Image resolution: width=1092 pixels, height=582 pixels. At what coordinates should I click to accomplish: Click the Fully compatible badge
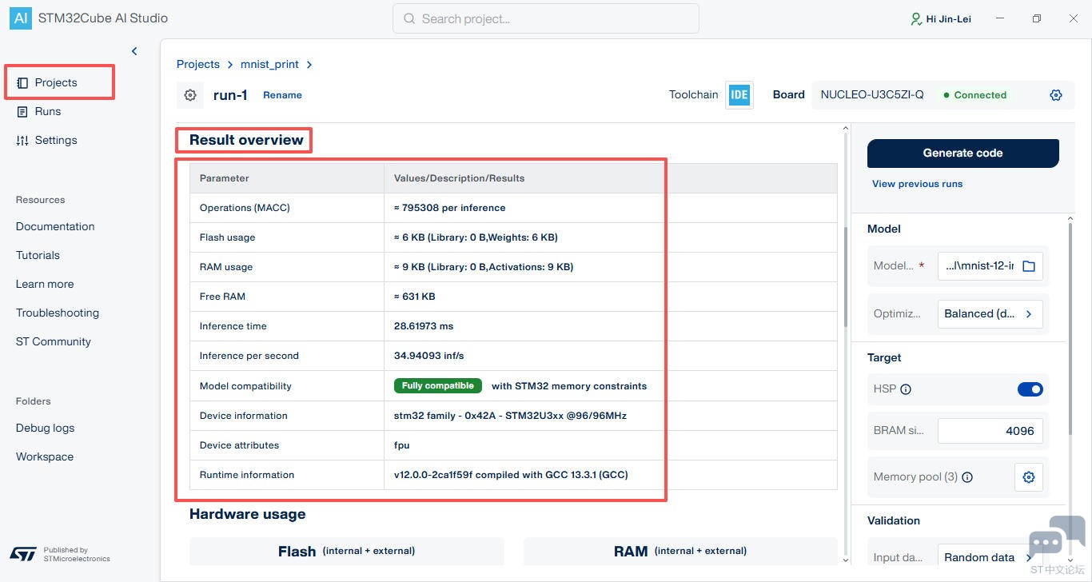click(x=438, y=386)
